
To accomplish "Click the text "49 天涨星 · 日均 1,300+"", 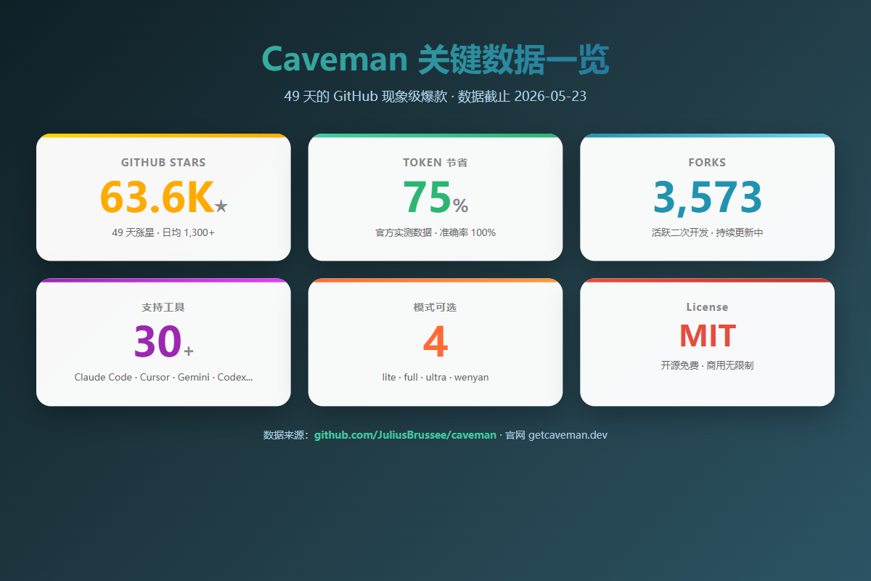I will [163, 232].
